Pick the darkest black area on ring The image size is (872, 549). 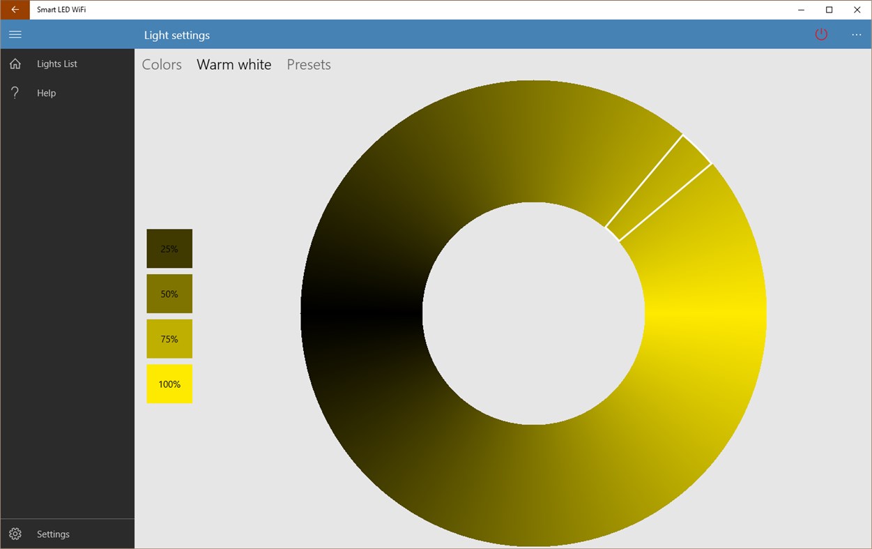(x=361, y=314)
